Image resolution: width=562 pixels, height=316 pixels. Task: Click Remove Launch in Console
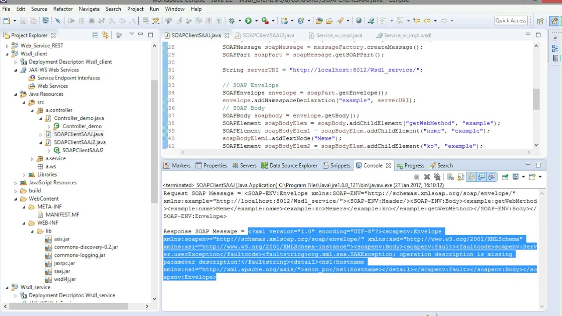(427, 177)
